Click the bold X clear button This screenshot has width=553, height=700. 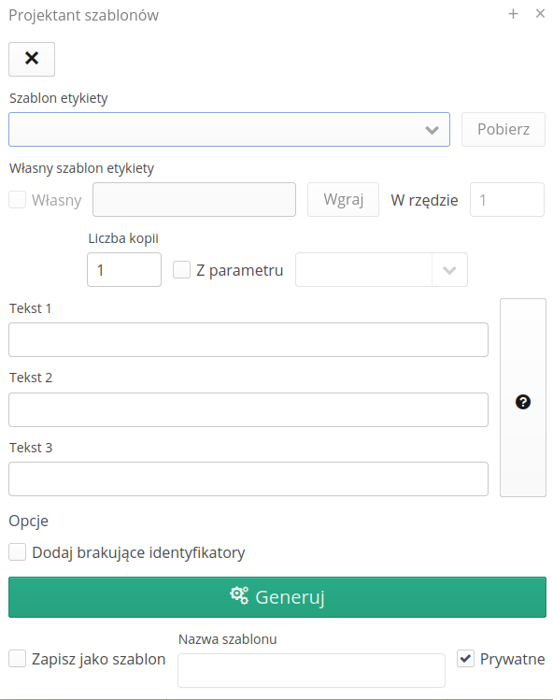pos(32,59)
